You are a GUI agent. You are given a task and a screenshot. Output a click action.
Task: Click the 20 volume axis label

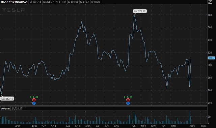209,117
